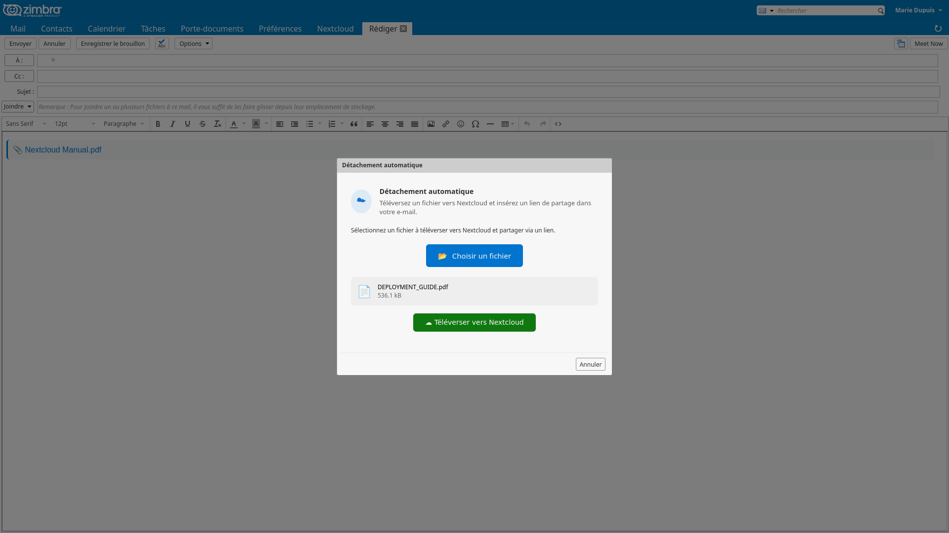Image resolution: width=949 pixels, height=533 pixels.
Task: Click the Téléverser vers Nextcloud button
Action: (474, 322)
